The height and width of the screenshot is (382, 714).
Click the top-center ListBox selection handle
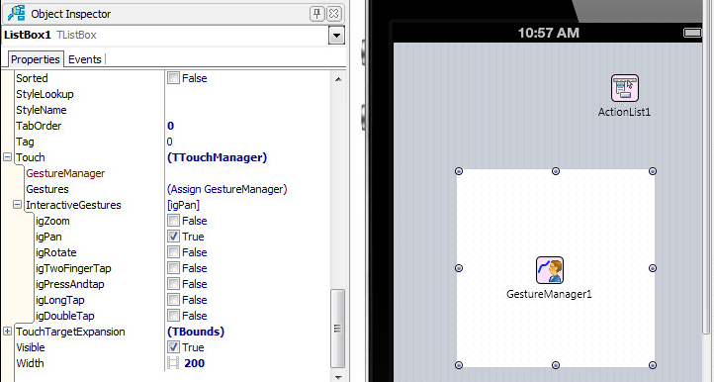(x=556, y=171)
